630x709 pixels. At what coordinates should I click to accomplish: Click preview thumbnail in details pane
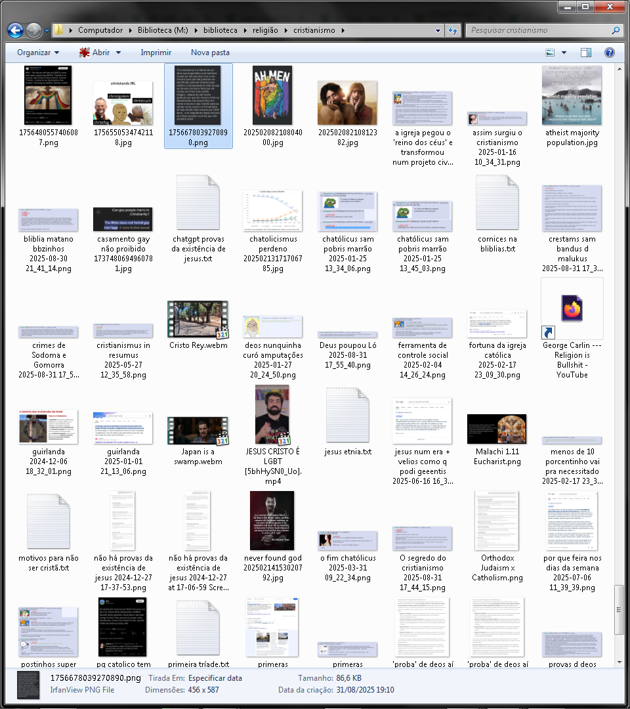pyautogui.click(x=28, y=685)
